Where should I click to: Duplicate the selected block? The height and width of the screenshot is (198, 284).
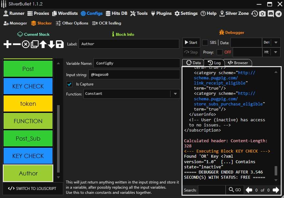point(34,44)
